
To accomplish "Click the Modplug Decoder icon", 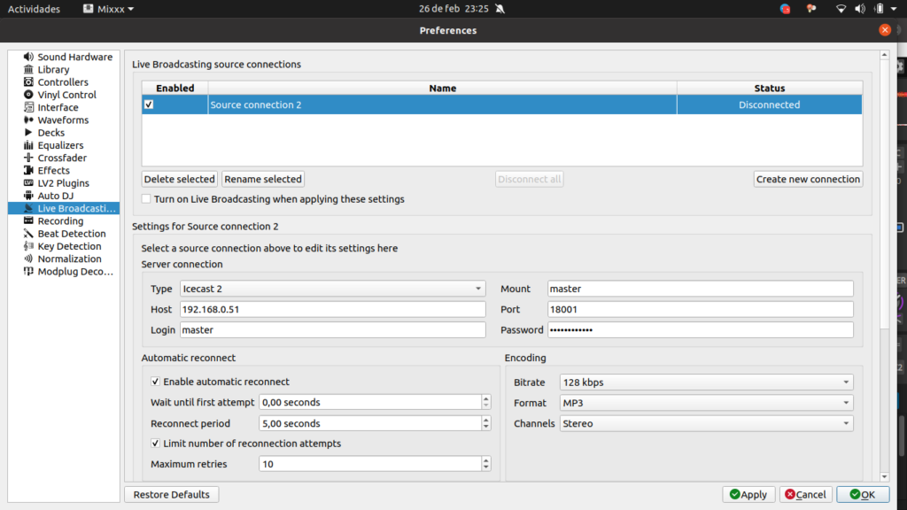I will click(28, 271).
